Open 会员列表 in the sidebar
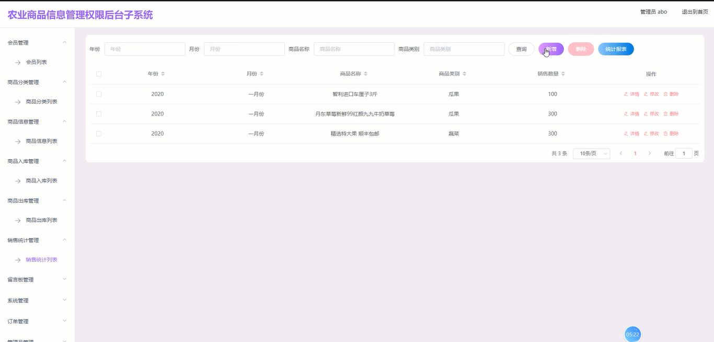 (x=37, y=62)
